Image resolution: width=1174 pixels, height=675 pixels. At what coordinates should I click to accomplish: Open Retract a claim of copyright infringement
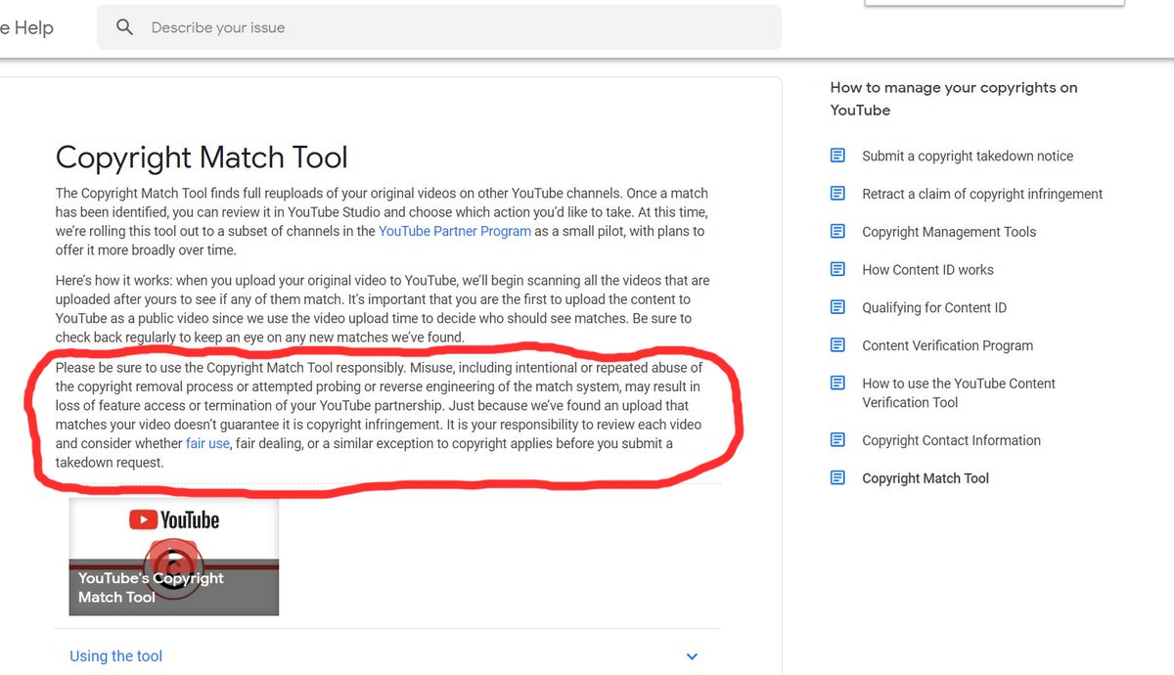pos(982,194)
